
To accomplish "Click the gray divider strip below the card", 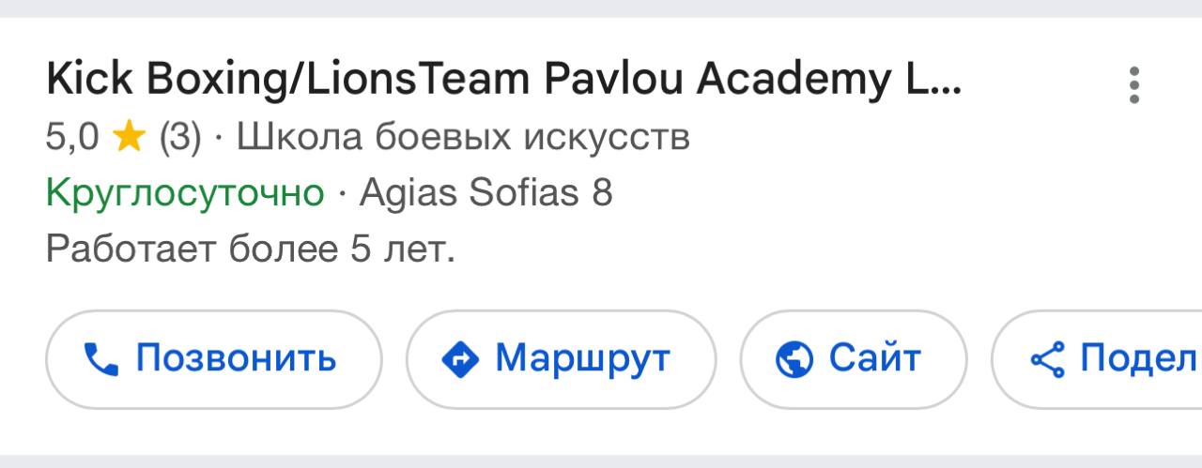I will pyautogui.click(x=601, y=461).
